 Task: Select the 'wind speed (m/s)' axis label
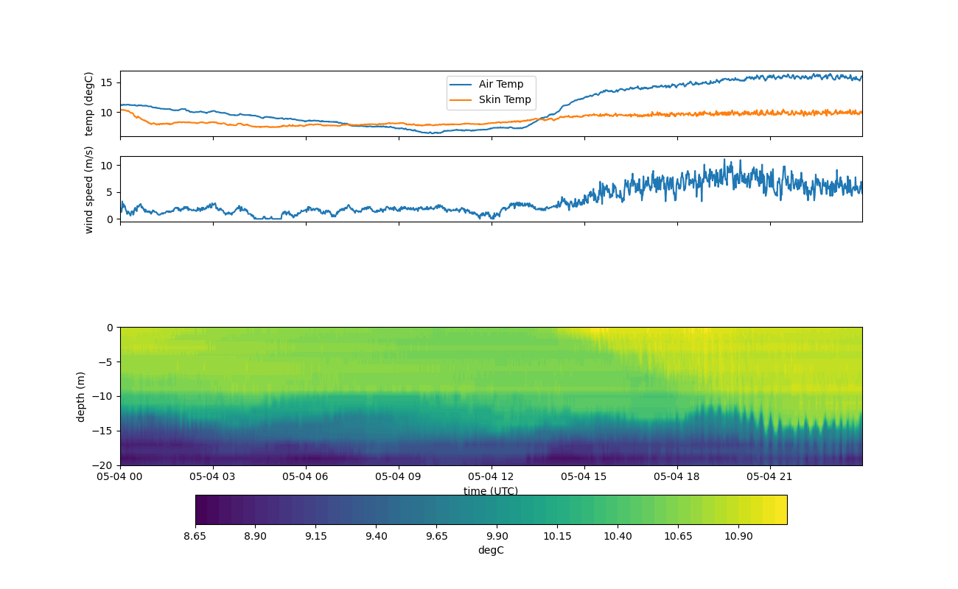click(x=89, y=189)
